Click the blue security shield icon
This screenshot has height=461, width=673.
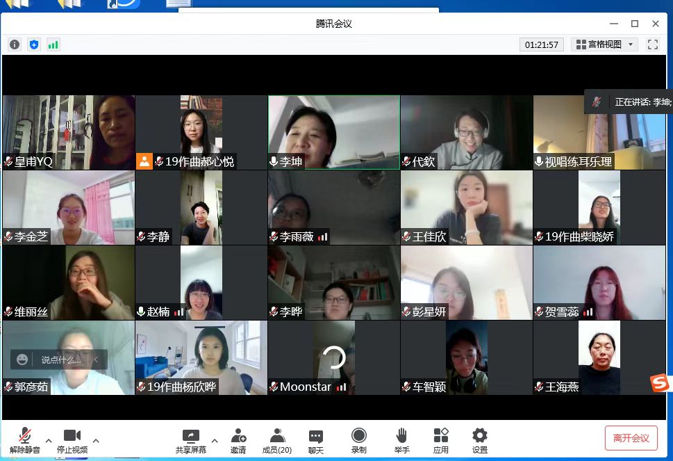click(34, 45)
